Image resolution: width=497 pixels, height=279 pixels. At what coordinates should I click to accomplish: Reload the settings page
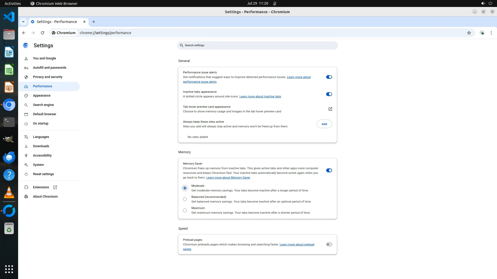(42, 33)
